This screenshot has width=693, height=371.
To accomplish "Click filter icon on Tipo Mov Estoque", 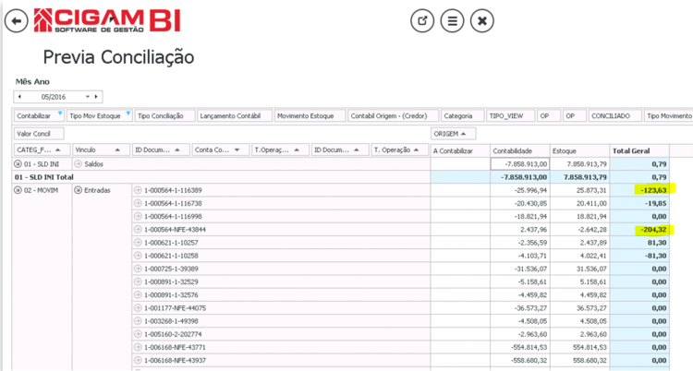I will click(x=128, y=114).
